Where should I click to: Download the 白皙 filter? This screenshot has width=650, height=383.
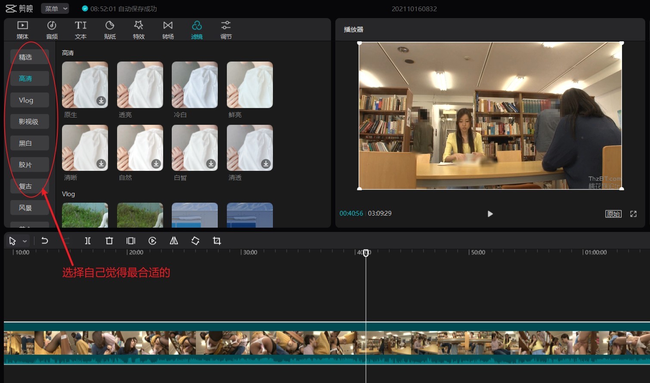click(x=211, y=164)
